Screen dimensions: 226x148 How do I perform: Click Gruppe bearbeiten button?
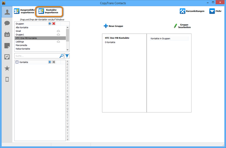pyautogui.click(x=182, y=26)
